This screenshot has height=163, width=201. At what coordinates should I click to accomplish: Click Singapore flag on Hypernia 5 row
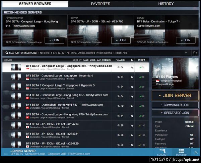tap(27, 89)
